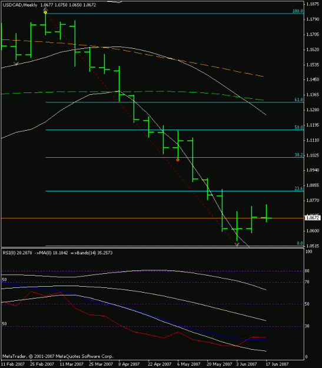Select the 1.0940 price scale value
Viewport: 322px width, 368px height.
313,170
